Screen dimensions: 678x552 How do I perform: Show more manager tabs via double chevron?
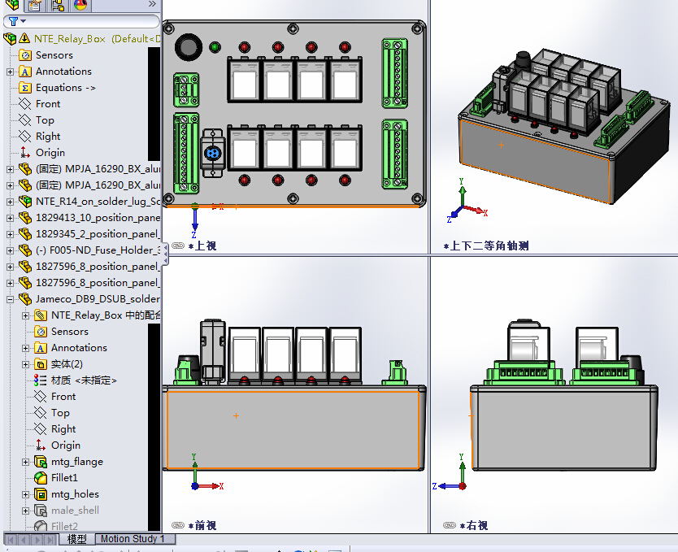(152, 4)
